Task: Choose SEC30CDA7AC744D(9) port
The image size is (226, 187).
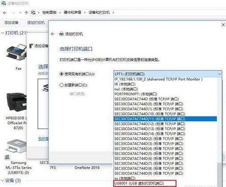Action: (165, 173)
